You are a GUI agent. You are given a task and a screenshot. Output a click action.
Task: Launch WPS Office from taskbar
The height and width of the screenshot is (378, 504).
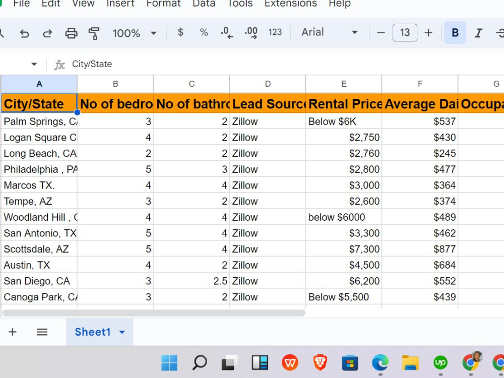click(x=290, y=362)
